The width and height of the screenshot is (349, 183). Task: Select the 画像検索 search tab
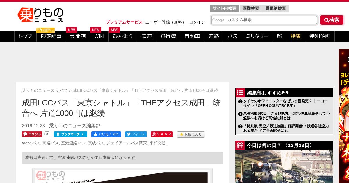point(251,8)
